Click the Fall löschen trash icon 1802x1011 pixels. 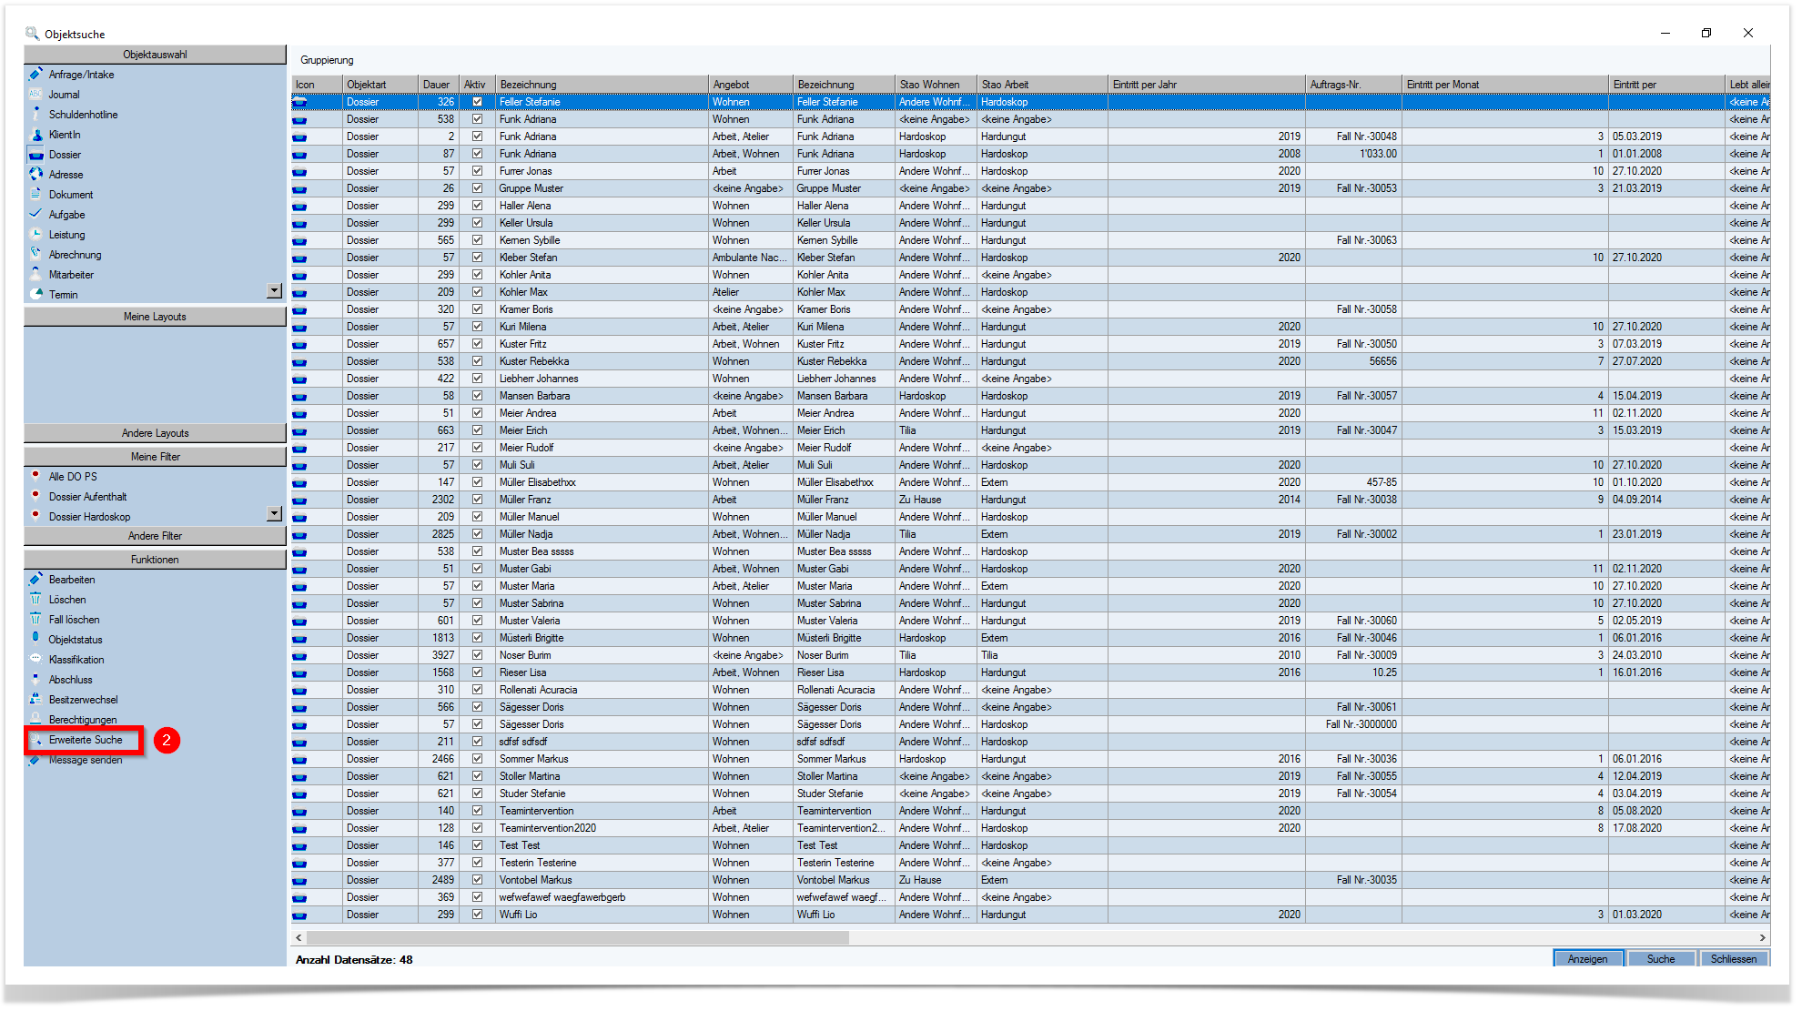pos(35,620)
